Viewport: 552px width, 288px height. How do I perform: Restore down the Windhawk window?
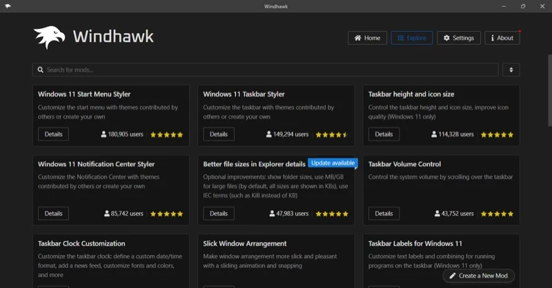click(x=523, y=6)
